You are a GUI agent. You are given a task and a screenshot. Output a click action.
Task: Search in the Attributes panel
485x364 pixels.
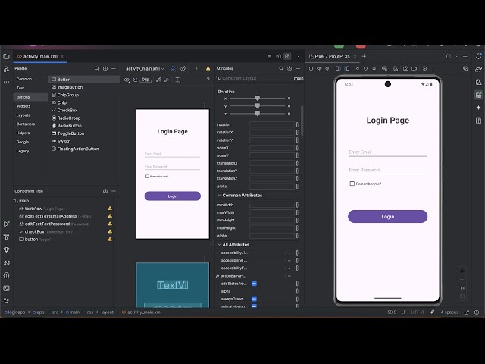tap(281, 68)
